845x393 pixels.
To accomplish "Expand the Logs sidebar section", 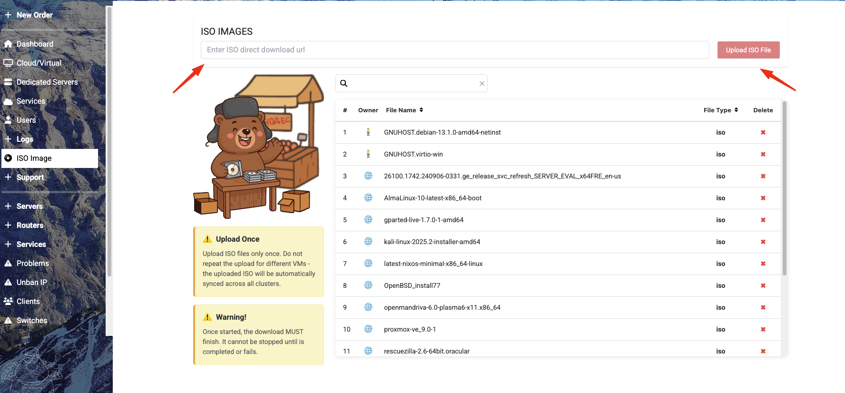I will [x=25, y=139].
